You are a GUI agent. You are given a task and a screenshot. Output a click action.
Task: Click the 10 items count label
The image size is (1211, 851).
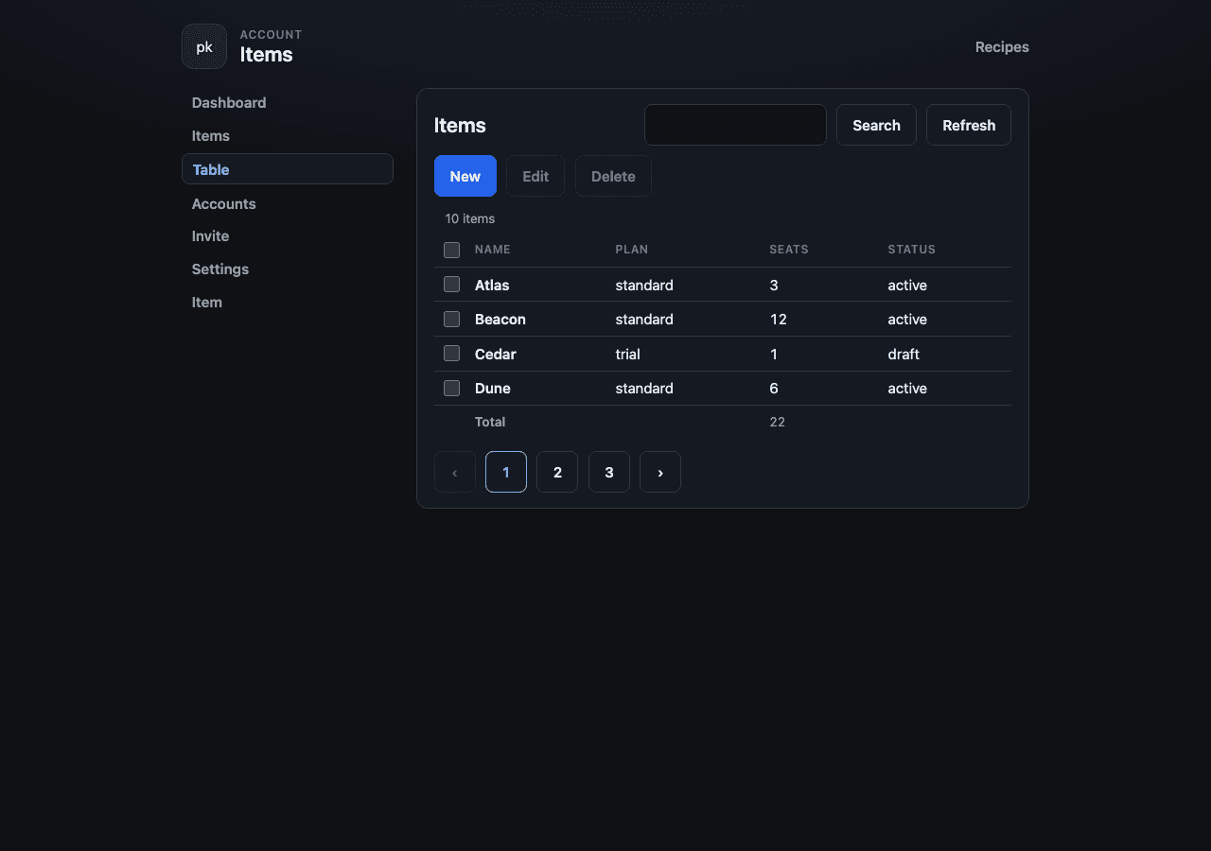[x=470, y=218]
